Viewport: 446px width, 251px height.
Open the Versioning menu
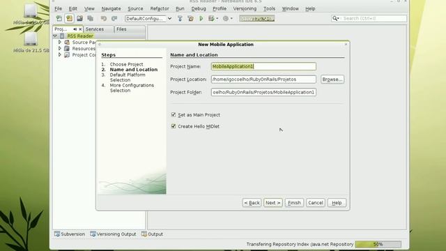[x=245, y=8]
